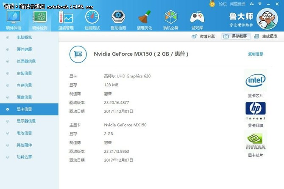This screenshot has height=189, width=284.
Task: Click 保存截屏 save screenshot button
Action: coord(236,36)
